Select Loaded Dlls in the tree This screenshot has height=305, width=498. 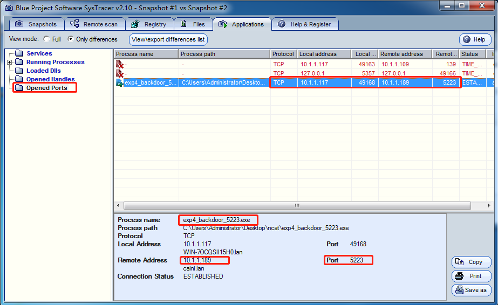coord(44,71)
